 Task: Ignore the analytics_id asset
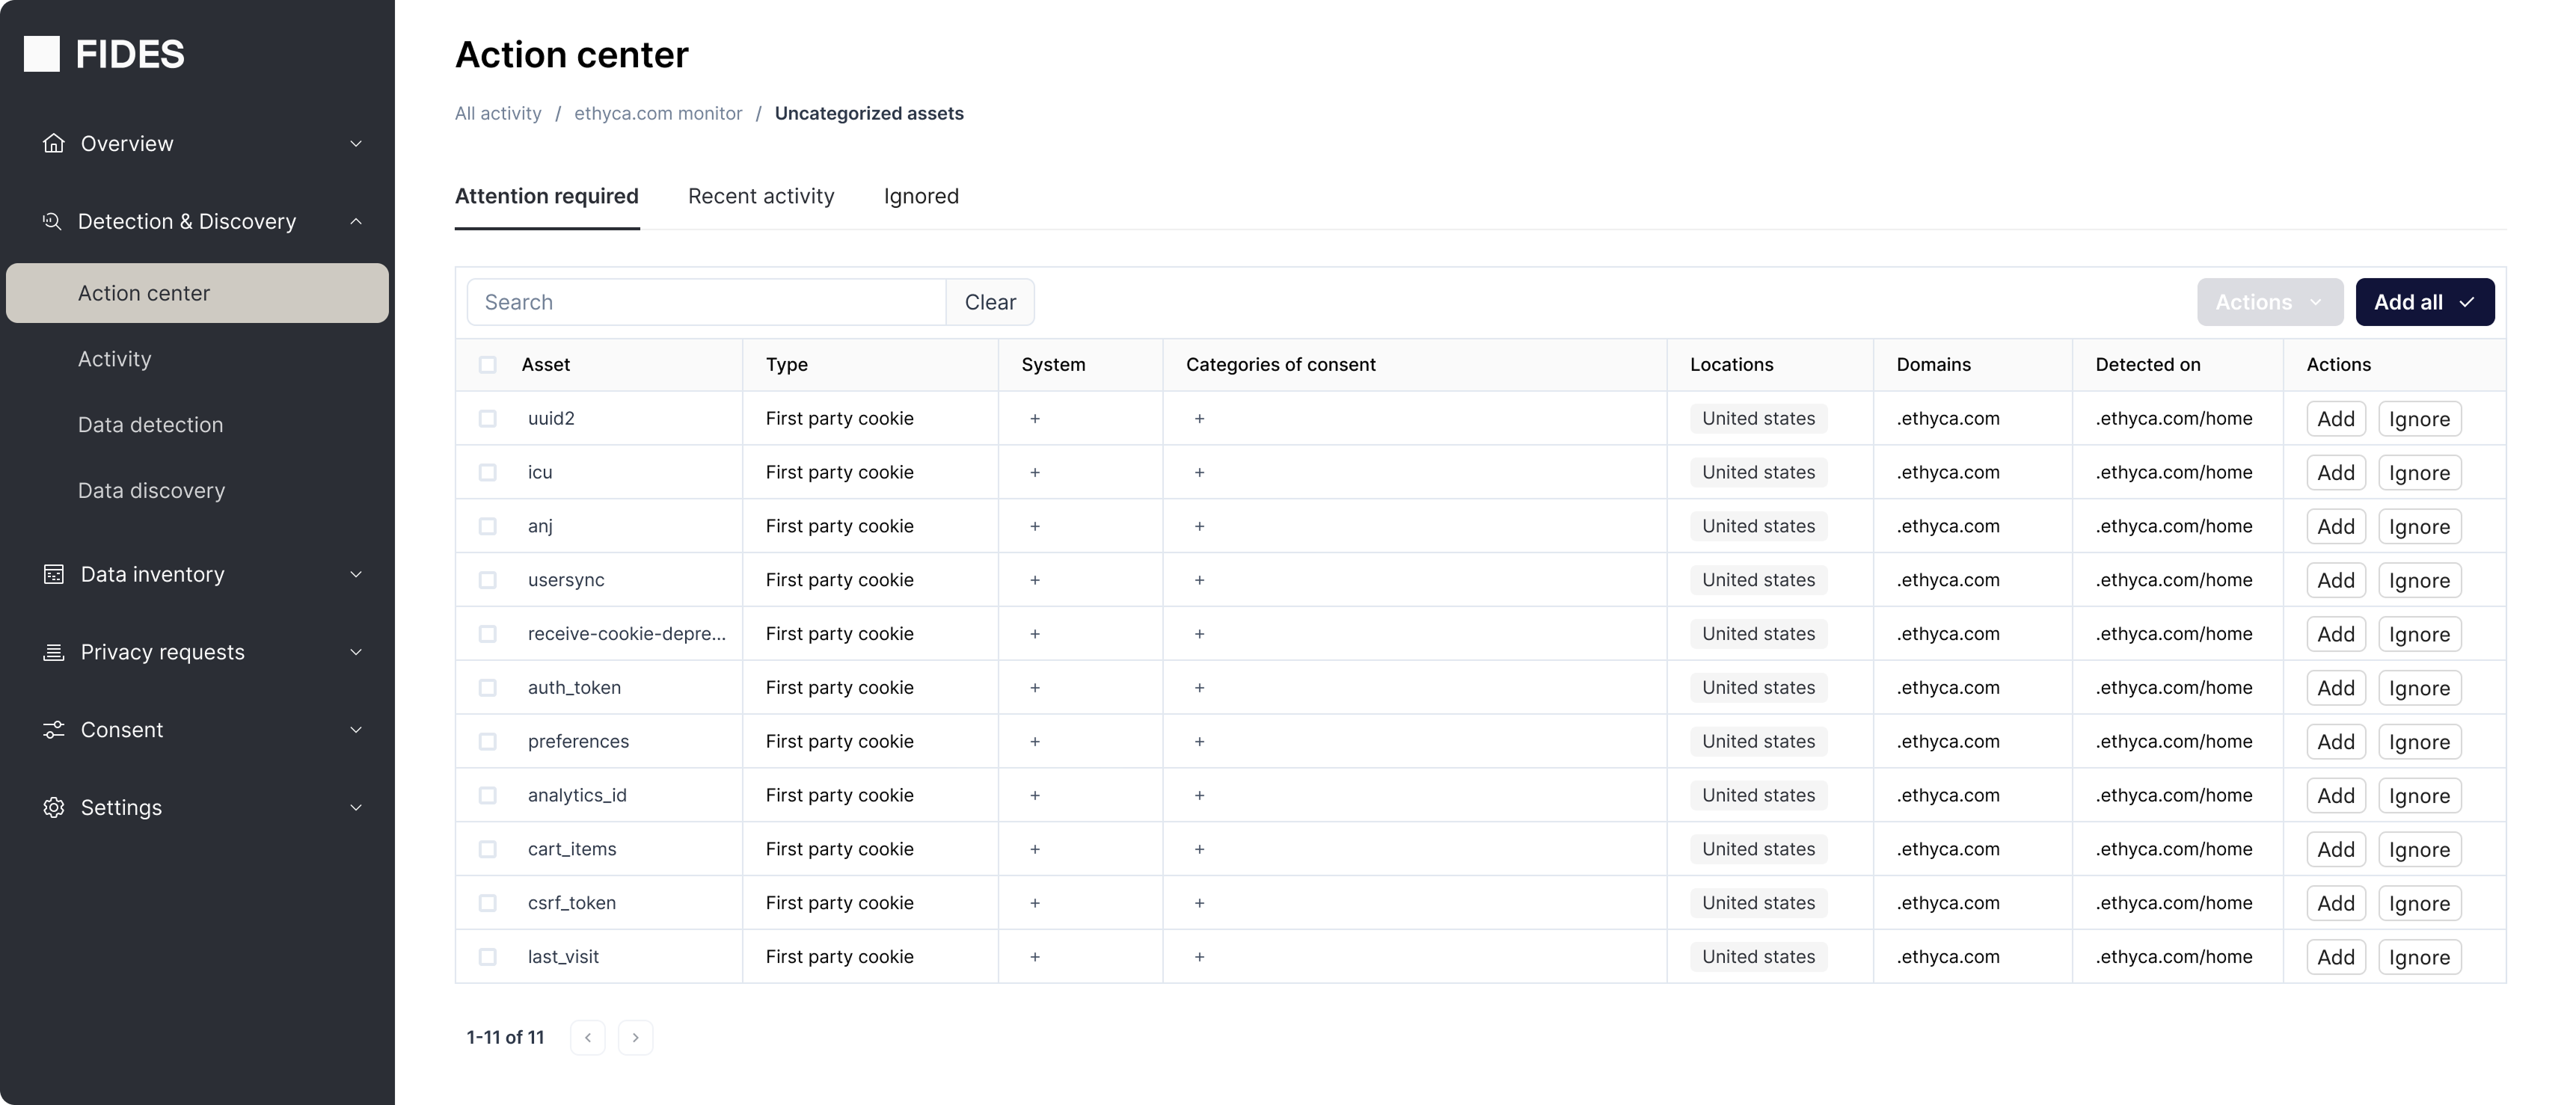(x=2418, y=796)
